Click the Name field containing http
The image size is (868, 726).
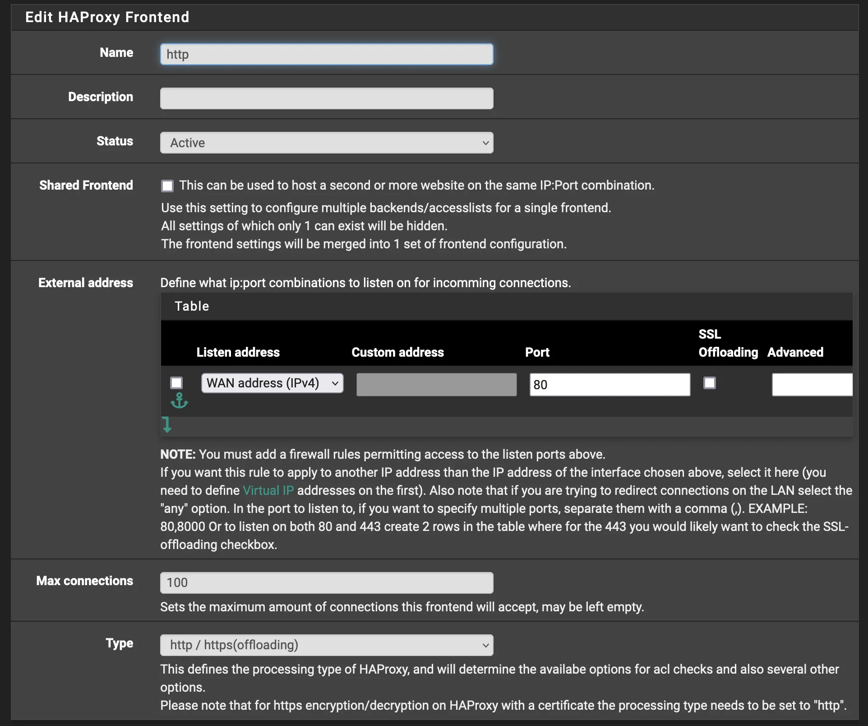pos(326,54)
